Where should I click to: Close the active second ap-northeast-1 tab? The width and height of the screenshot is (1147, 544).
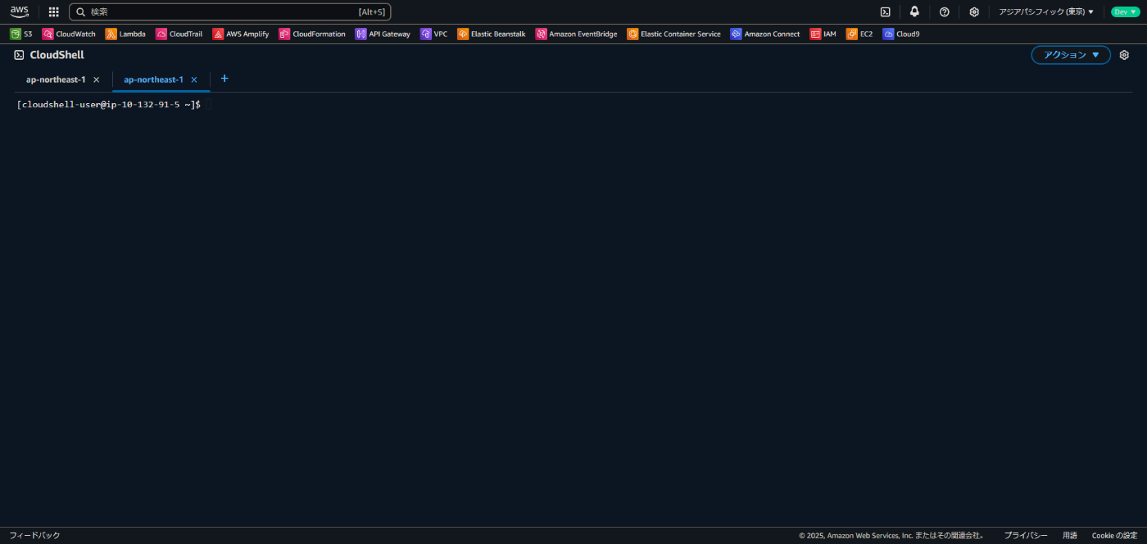click(194, 79)
